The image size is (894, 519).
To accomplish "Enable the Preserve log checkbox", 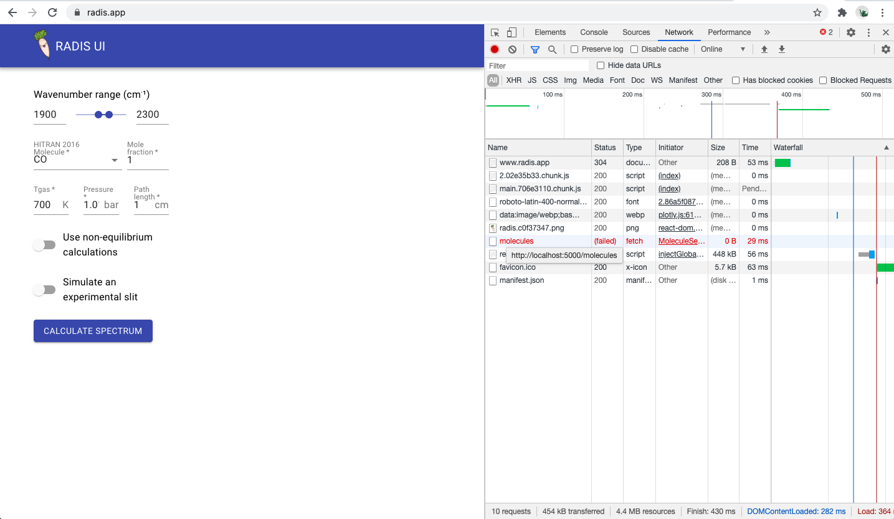I will click(x=574, y=49).
